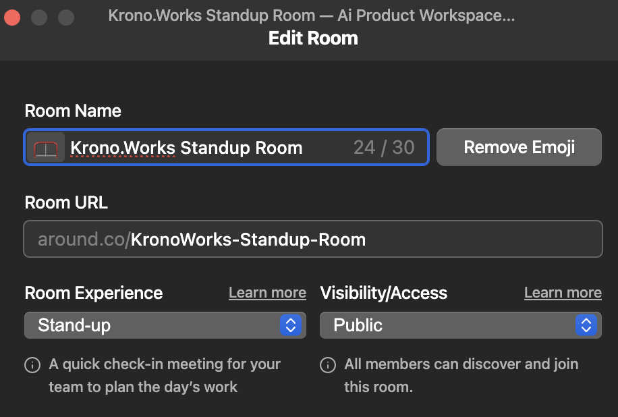Viewport: 618px width, 417px height.
Task: Click the info icon beside the visibility description
Action: pos(327,365)
